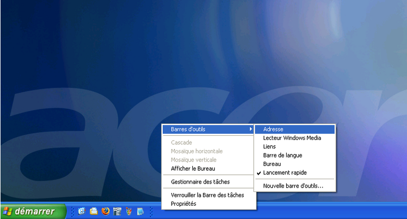Open the printer/folder quick launch icon

(x=93, y=211)
